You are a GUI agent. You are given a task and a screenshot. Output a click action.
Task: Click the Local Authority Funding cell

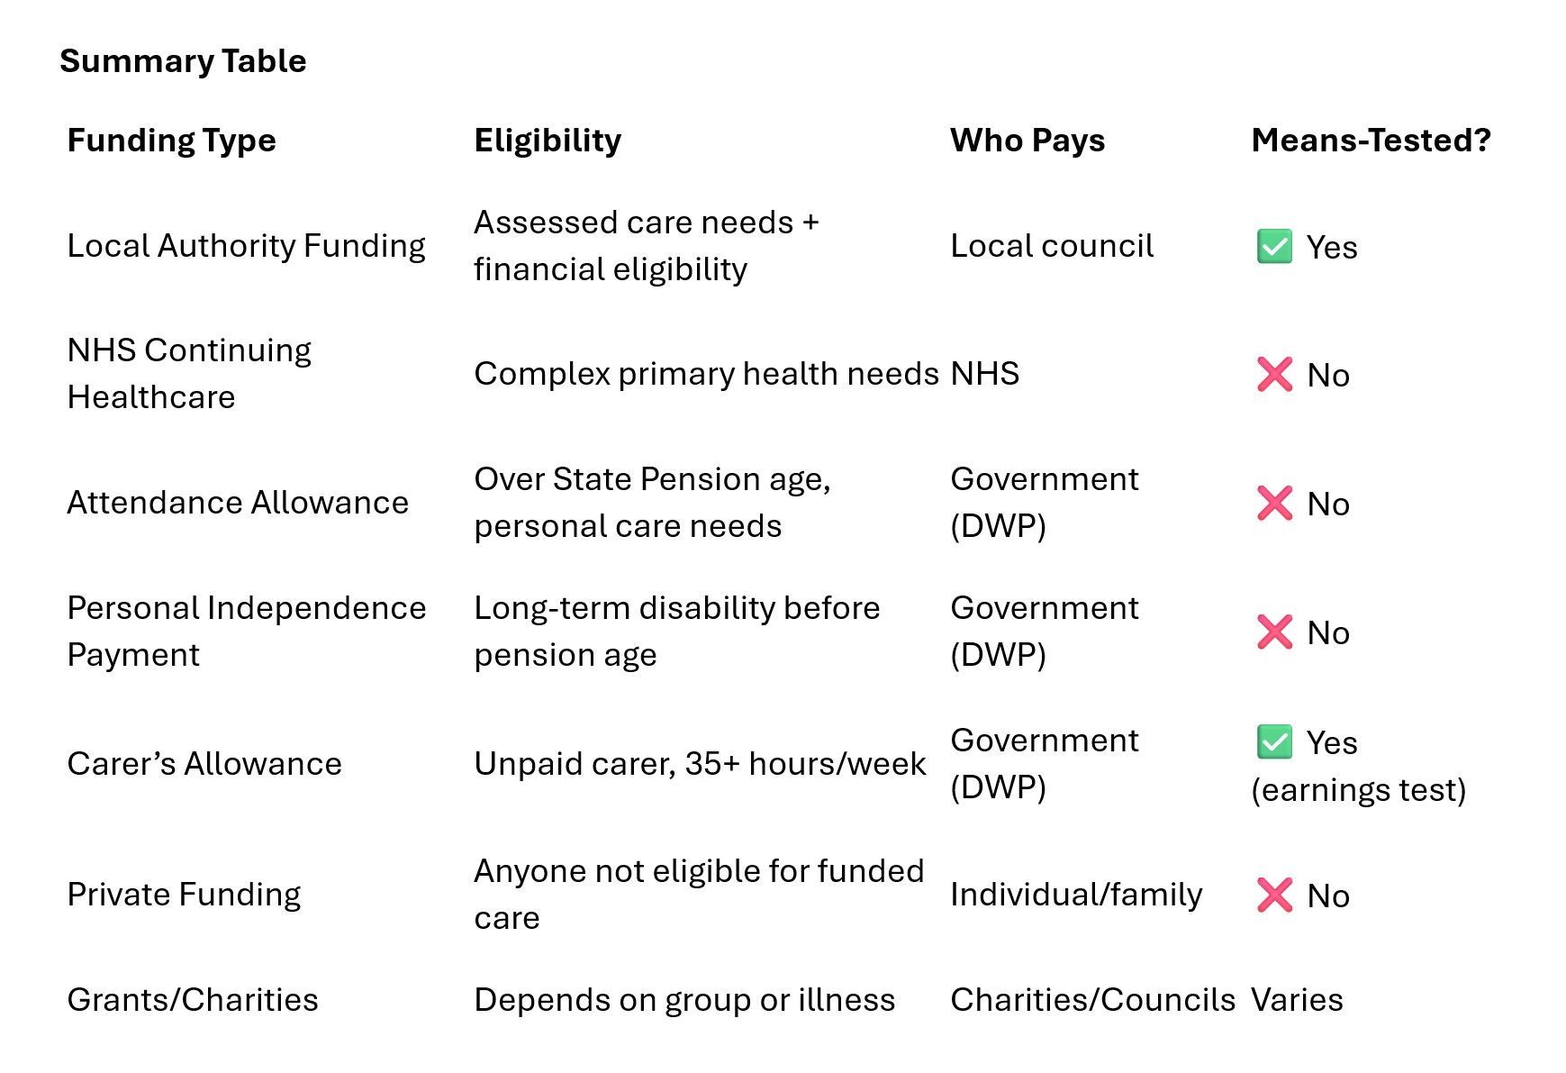pyautogui.click(x=246, y=246)
